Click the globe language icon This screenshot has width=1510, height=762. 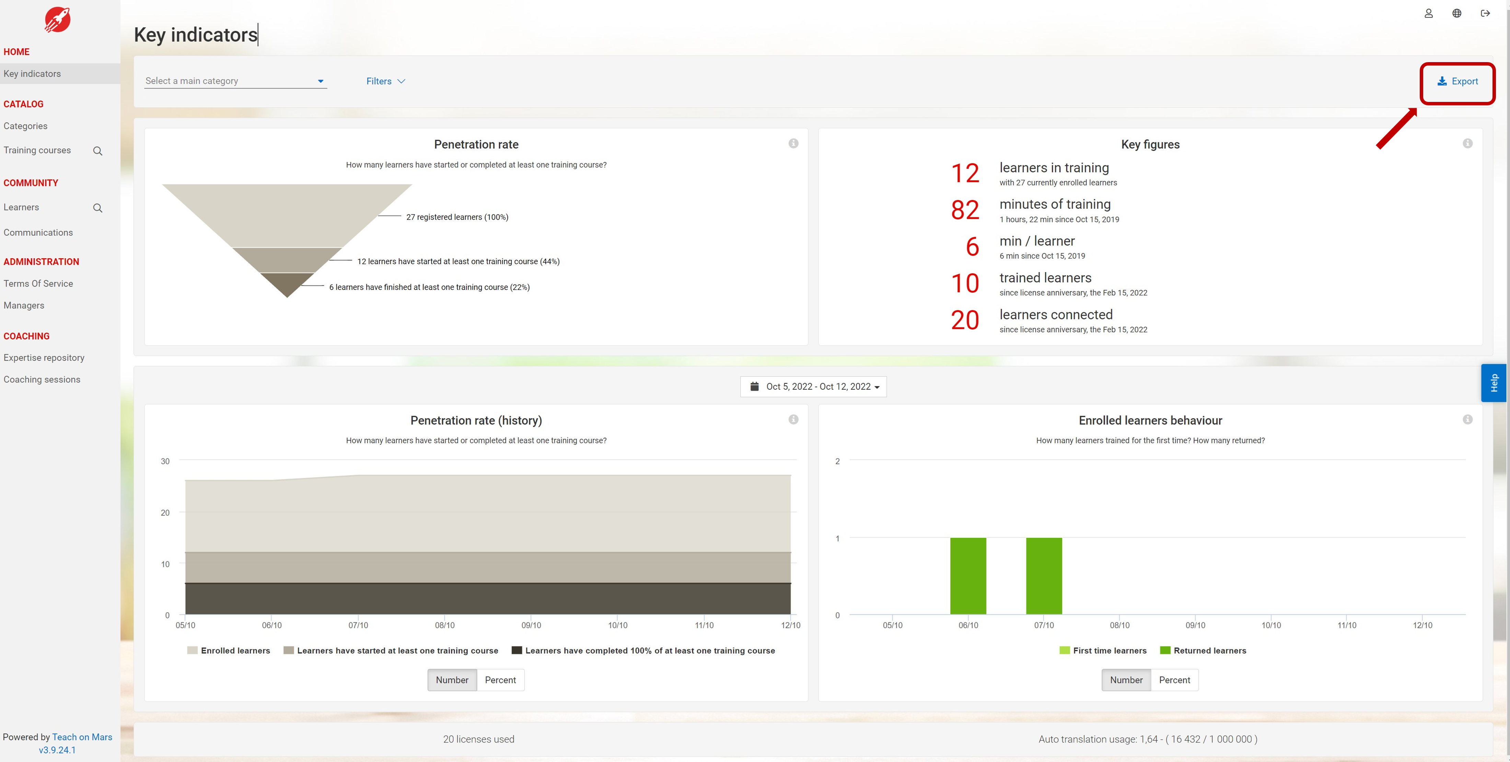pos(1457,13)
